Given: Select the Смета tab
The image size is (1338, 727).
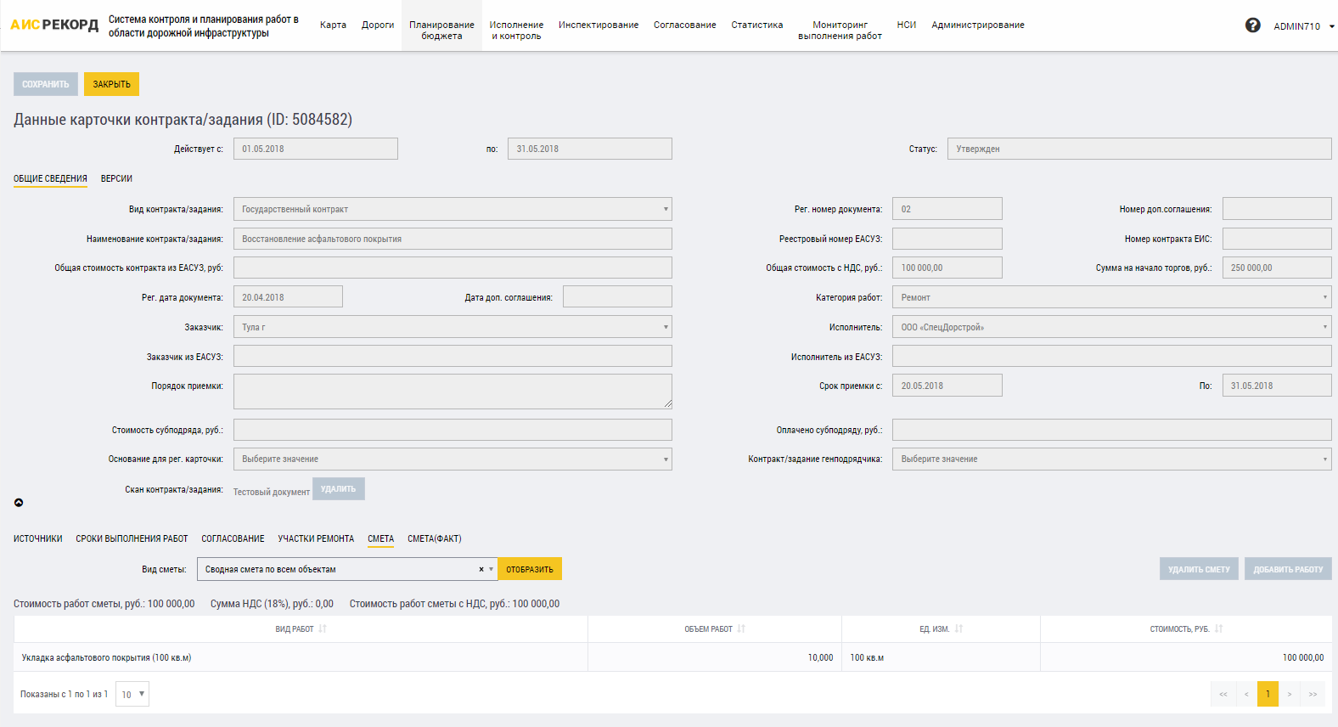Looking at the screenshot, I should [x=380, y=538].
